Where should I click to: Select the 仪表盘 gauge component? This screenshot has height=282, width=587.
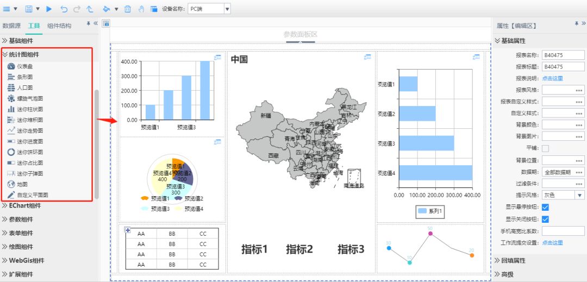[26, 66]
